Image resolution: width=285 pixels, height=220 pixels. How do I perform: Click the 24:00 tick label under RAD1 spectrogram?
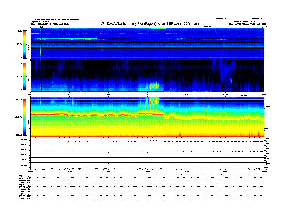tap(264, 95)
